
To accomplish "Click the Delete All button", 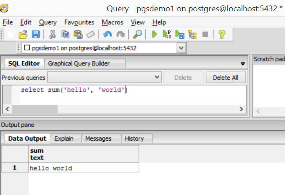I will point(225,77).
